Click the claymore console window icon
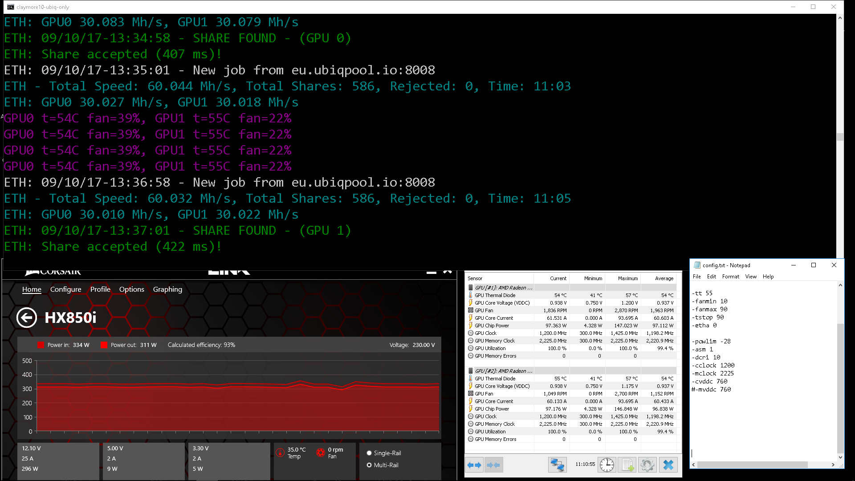 11,7
